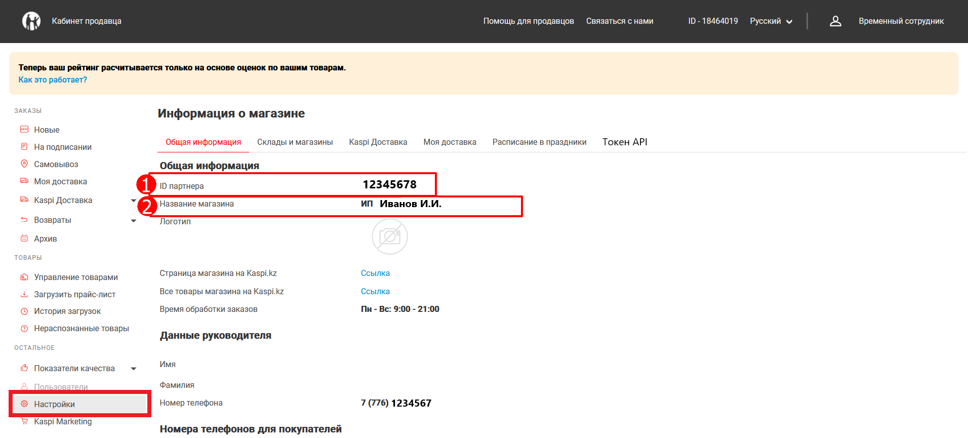Click the product management icon beside Управление товарами

[24, 277]
